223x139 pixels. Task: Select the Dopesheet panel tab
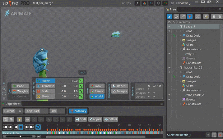click(x=12, y=104)
